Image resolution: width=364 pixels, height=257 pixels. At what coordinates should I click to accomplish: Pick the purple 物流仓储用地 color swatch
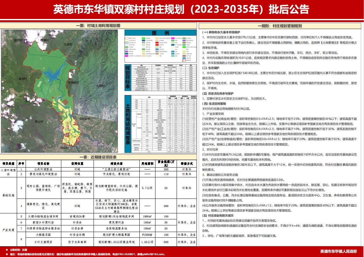(184, 40)
